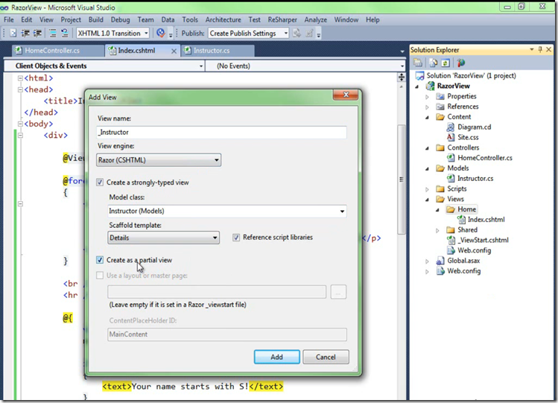This screenshot has width=558, height=403.
Task: Click the References node icon
Action: (440, 107)
